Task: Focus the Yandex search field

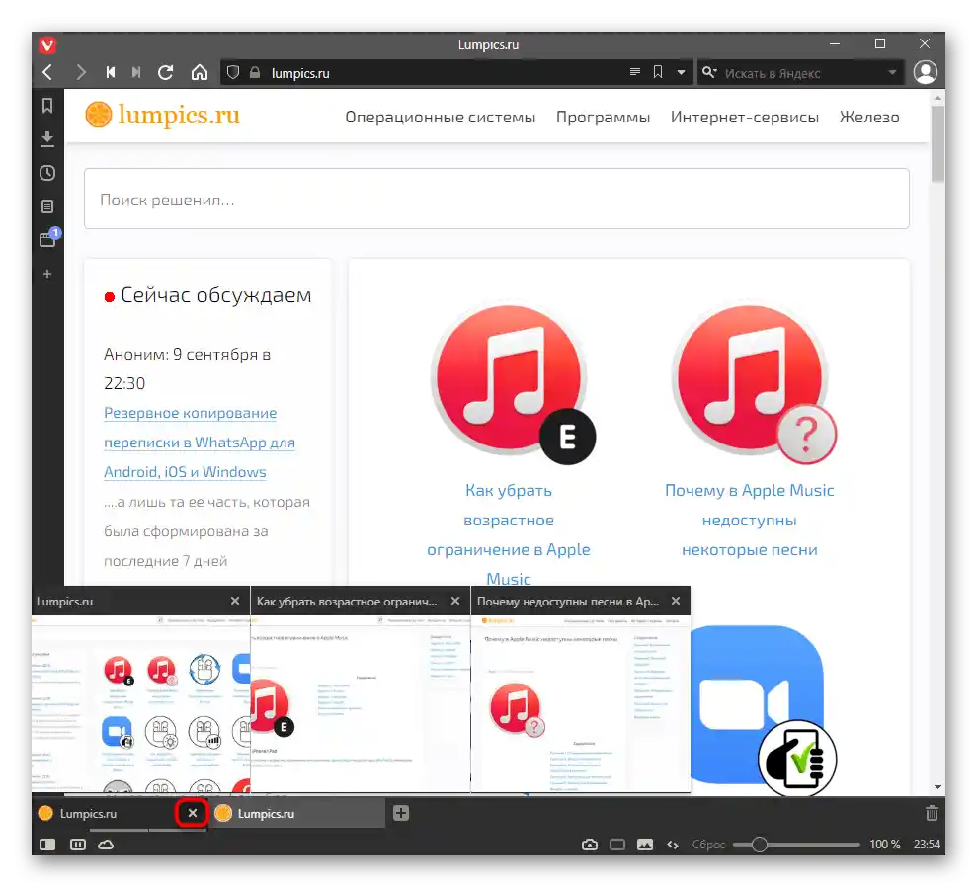Action: click(802, 73)
